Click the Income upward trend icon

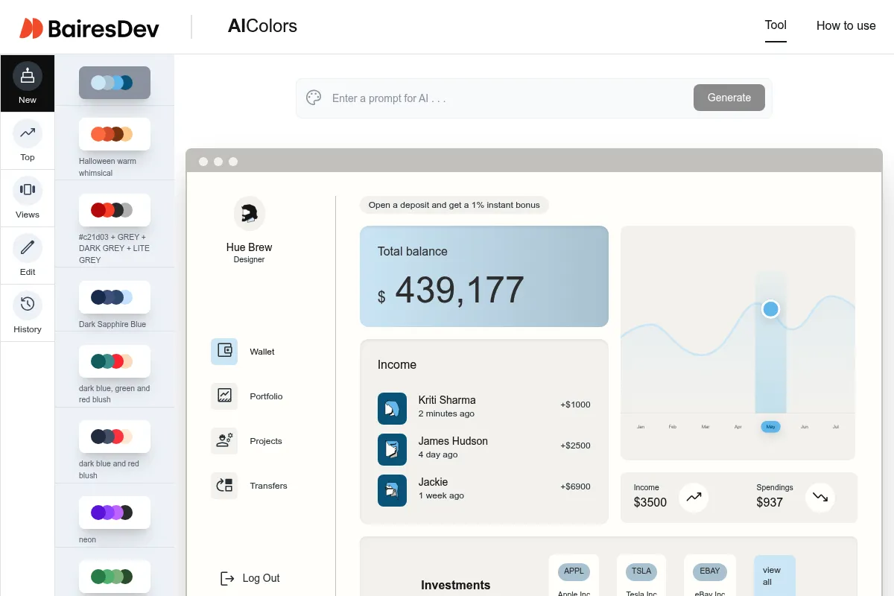tap(694, 497)
